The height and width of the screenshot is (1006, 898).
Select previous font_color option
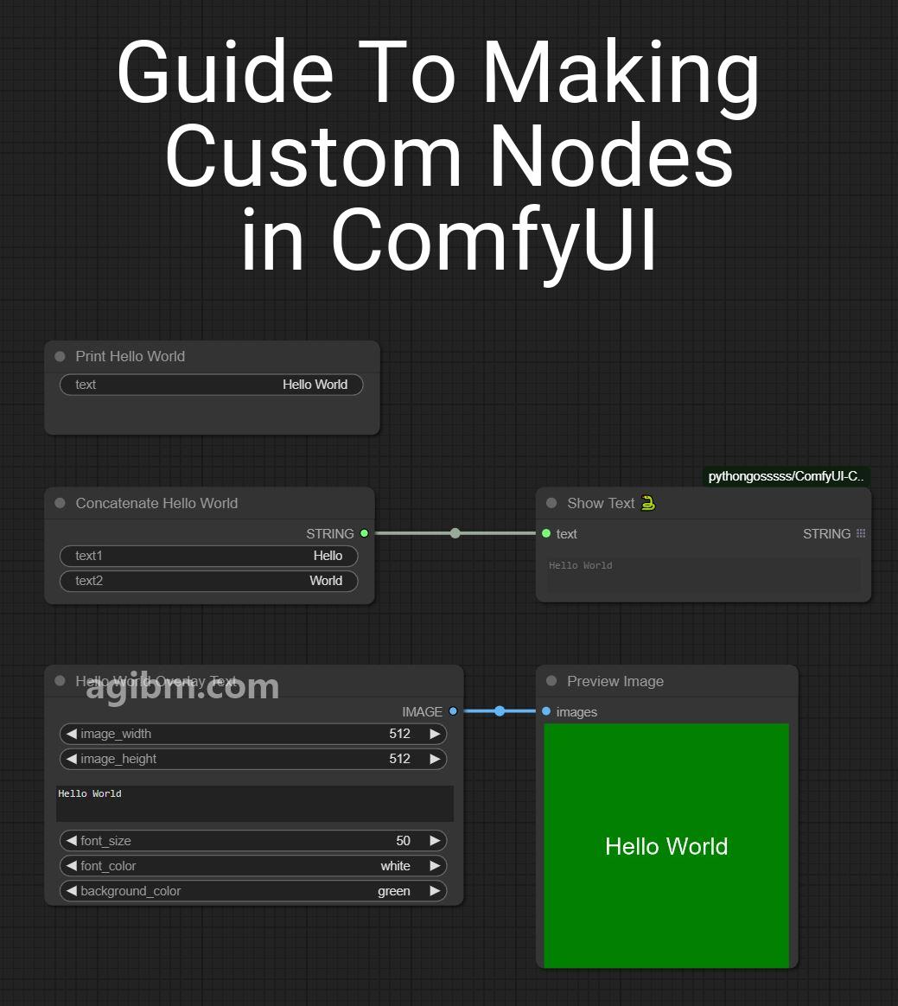[x=71, y=865]
